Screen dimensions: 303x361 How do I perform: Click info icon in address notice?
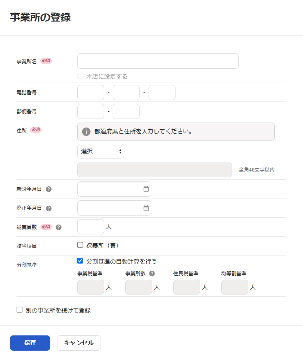point(87,132)
